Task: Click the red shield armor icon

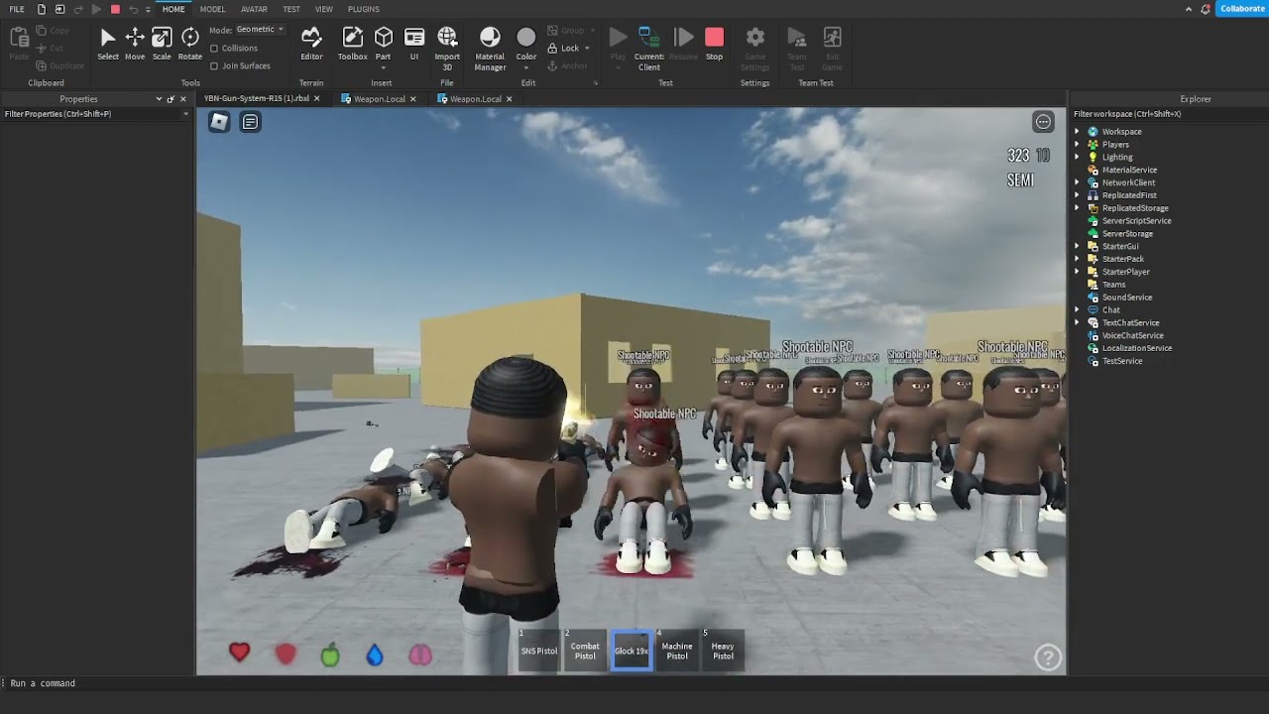Action: pos(286,654)
